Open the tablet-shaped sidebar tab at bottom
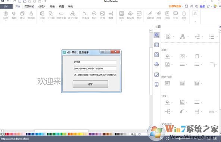This screenshot has height=142, width=221. click(156, 84)
